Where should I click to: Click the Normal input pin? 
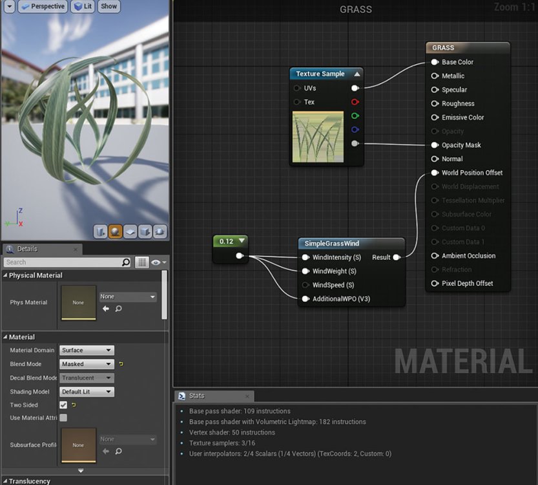click(x=435, y=159)
